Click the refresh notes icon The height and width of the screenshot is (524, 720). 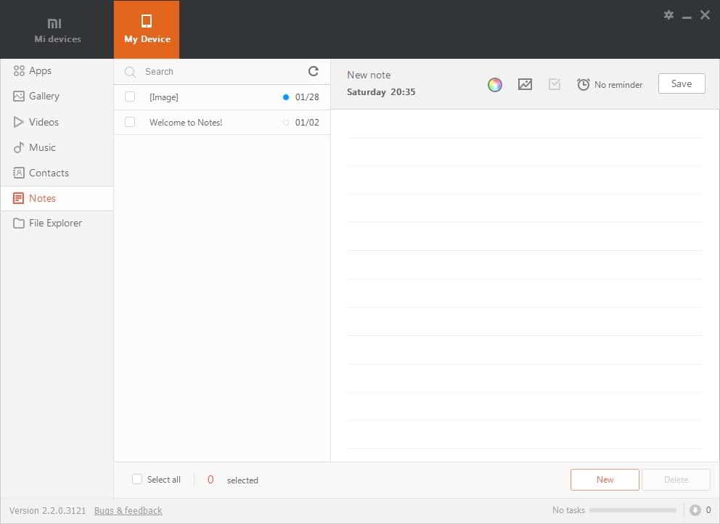point(314,71)
